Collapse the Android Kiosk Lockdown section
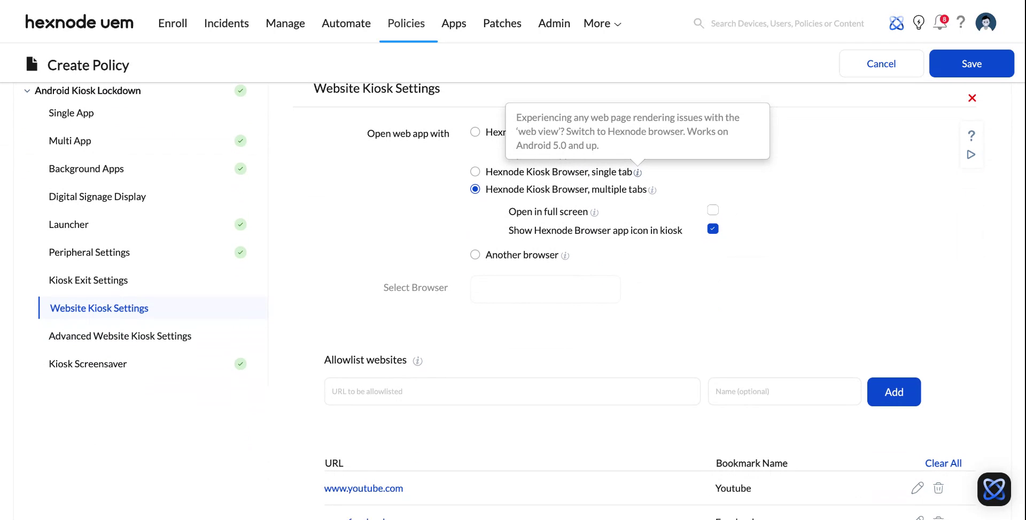Viewport: 1026px width, 520px height. click(27, 90)
